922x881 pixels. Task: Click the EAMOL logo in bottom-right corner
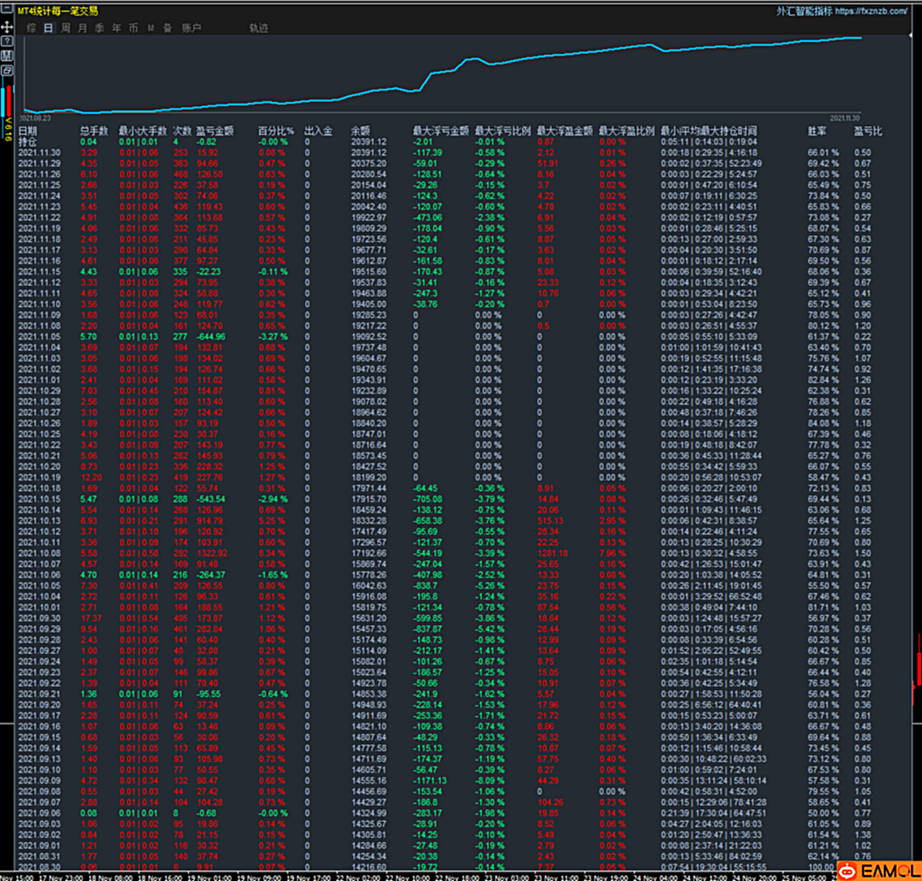click(879, 871)
